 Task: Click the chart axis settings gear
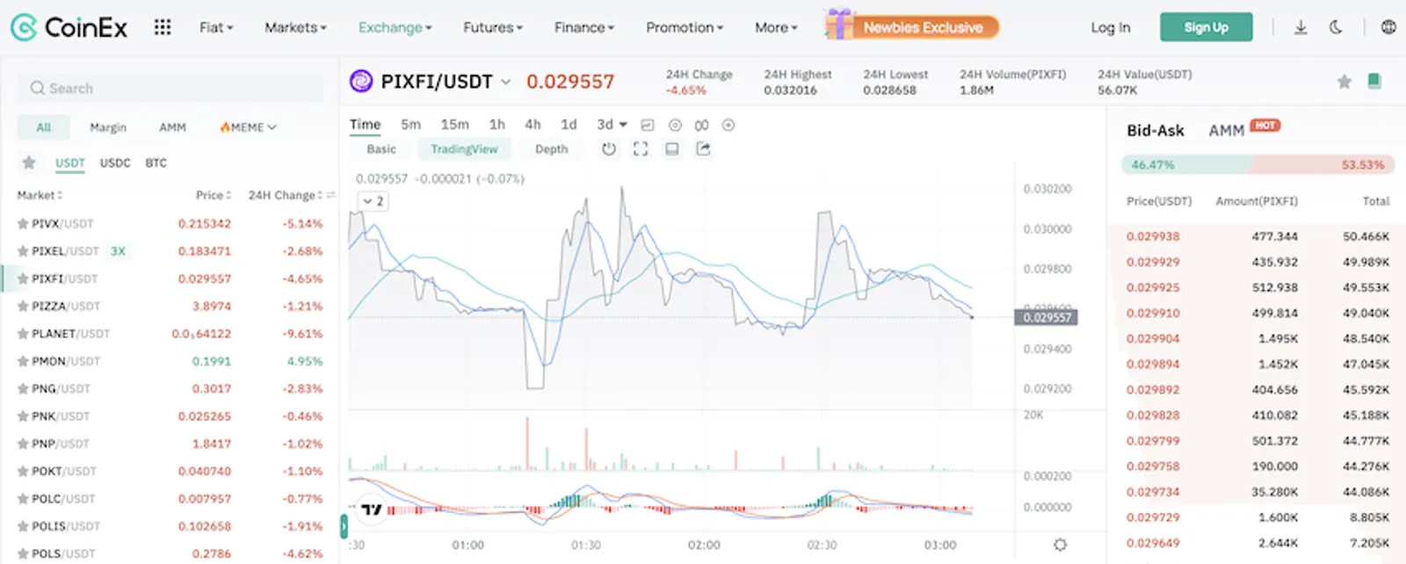[x=1060, y=545]
